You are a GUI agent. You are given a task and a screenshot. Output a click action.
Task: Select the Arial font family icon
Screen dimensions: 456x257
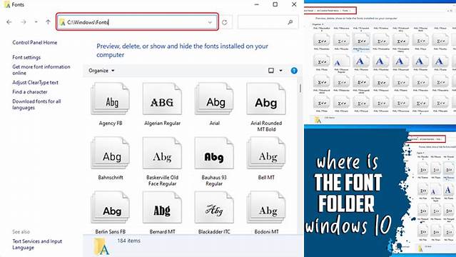[x=214, y=99]
